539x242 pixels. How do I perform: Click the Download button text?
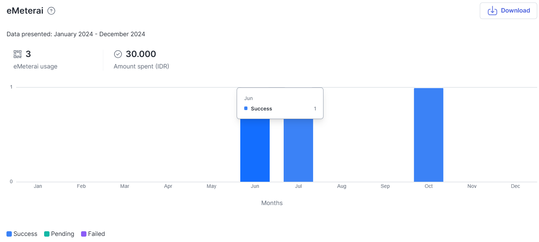515,11
